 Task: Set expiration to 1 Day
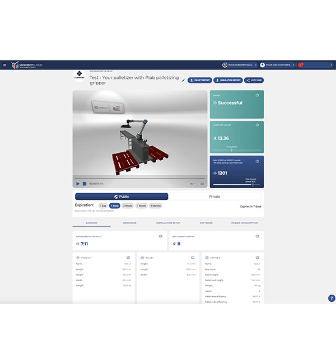103,206
